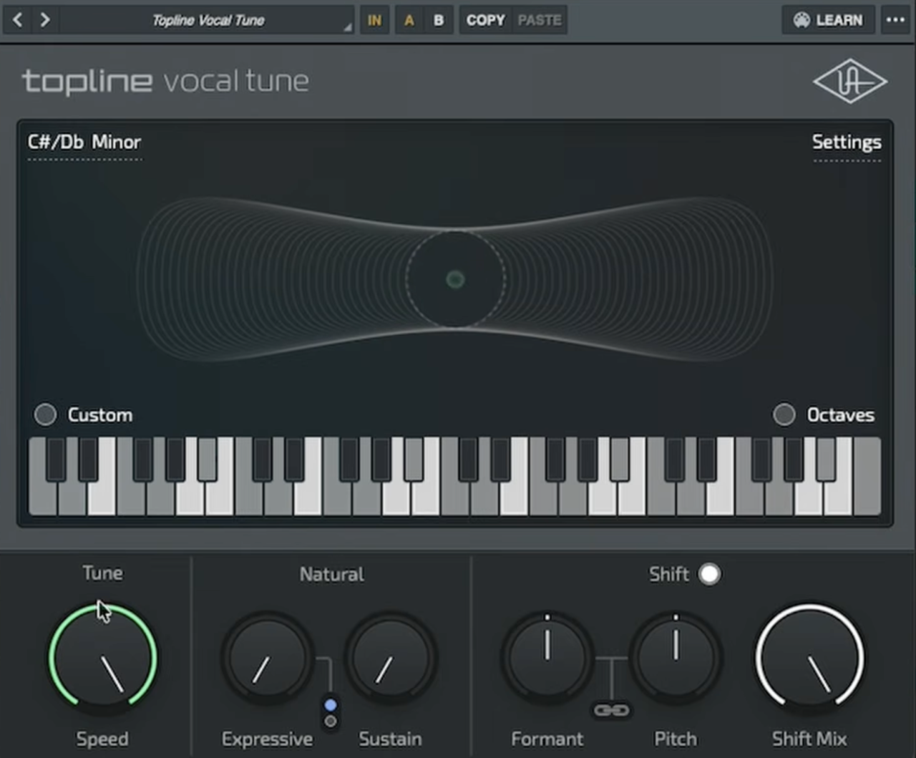Click the Natural section label

331,574
